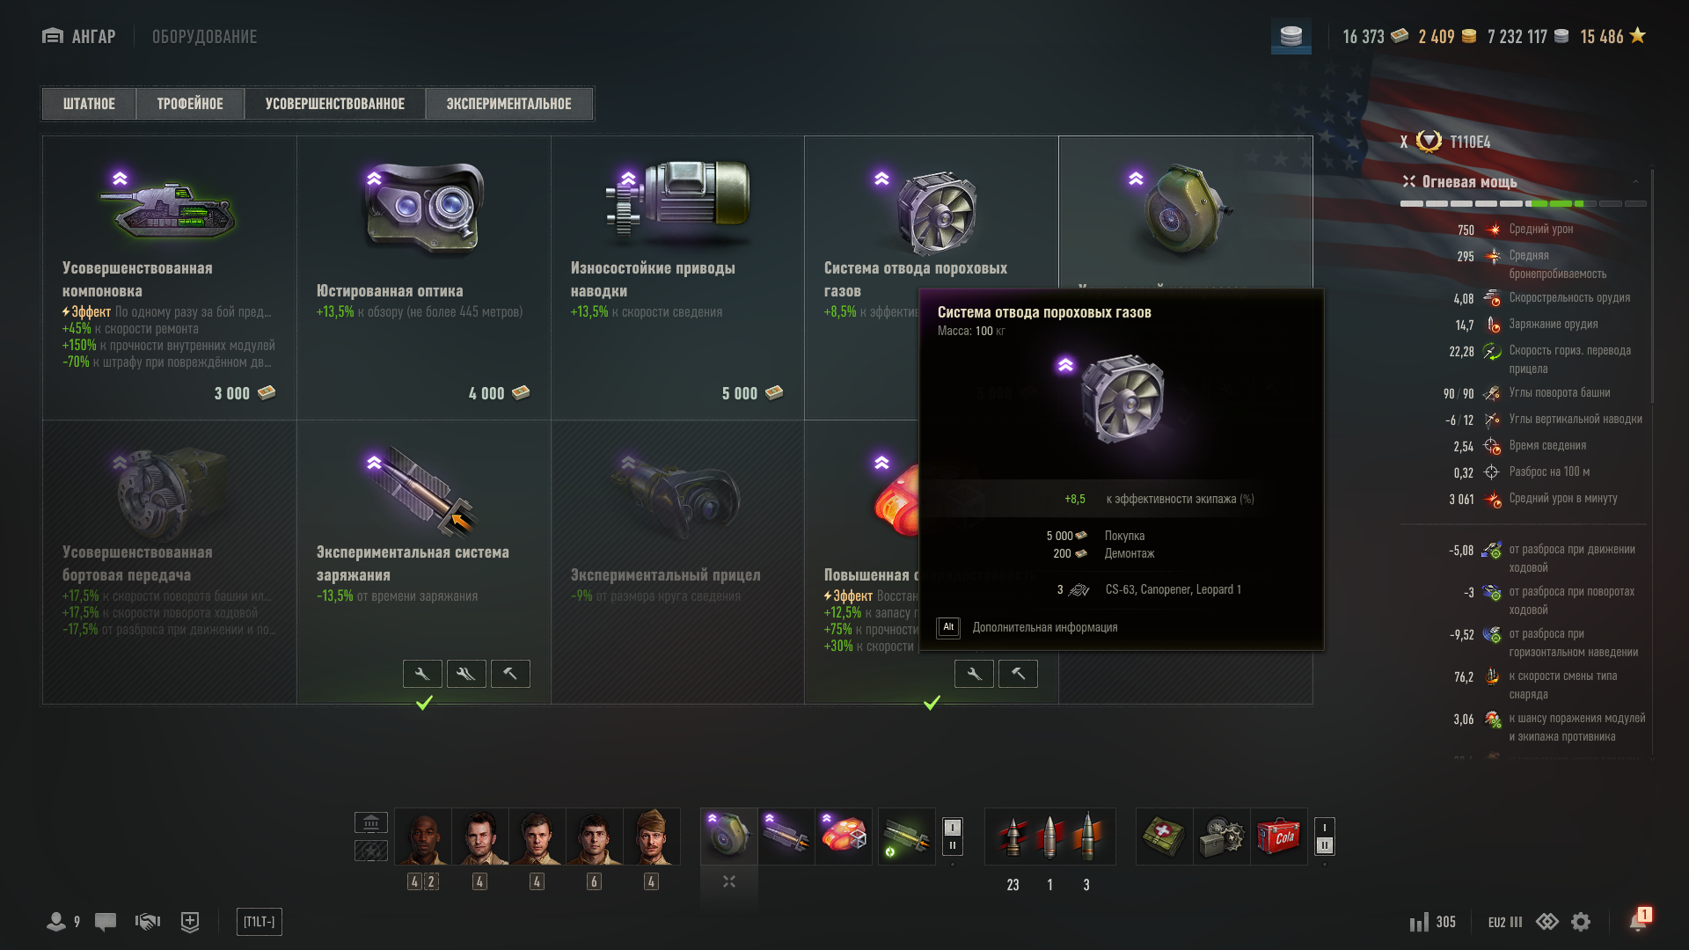Toggle equipment loadout II
The image size is (1689, 950).
pyautogui.click(x=953, y=845)
